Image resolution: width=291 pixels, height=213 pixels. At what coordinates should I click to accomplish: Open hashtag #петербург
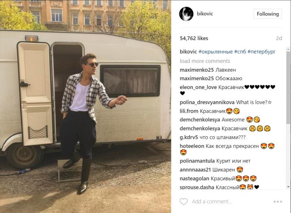[x=261, y=51]
